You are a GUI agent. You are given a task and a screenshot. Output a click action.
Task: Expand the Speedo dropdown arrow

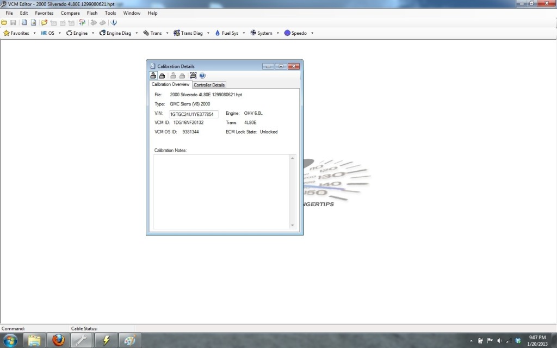pos(312,33)
